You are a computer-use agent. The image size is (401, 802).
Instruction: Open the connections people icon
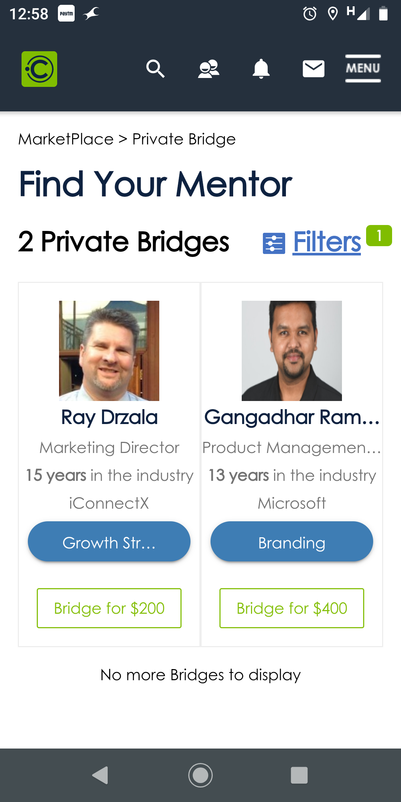[208, 69]
